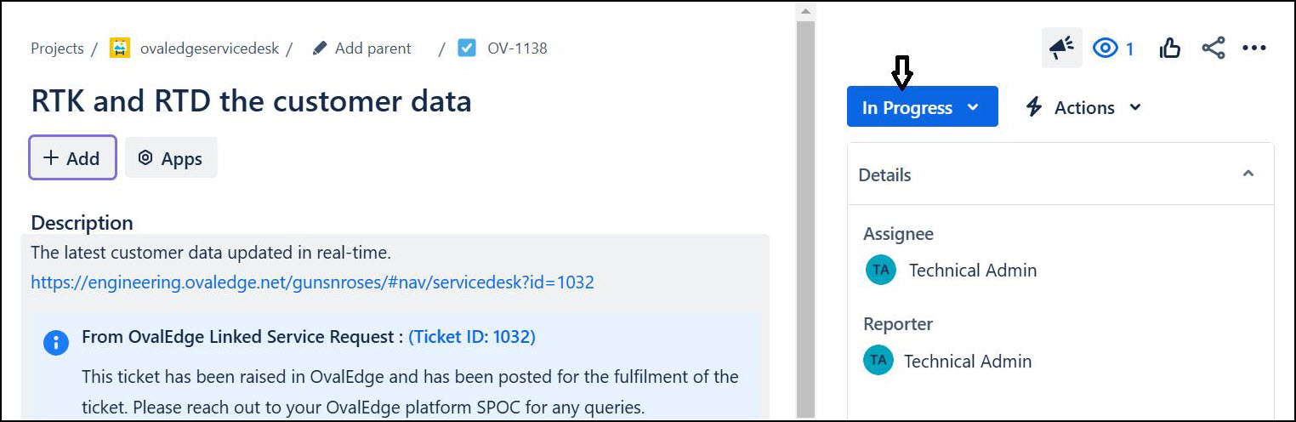Vote with the thumbs-up icon

coord(1170,48)
